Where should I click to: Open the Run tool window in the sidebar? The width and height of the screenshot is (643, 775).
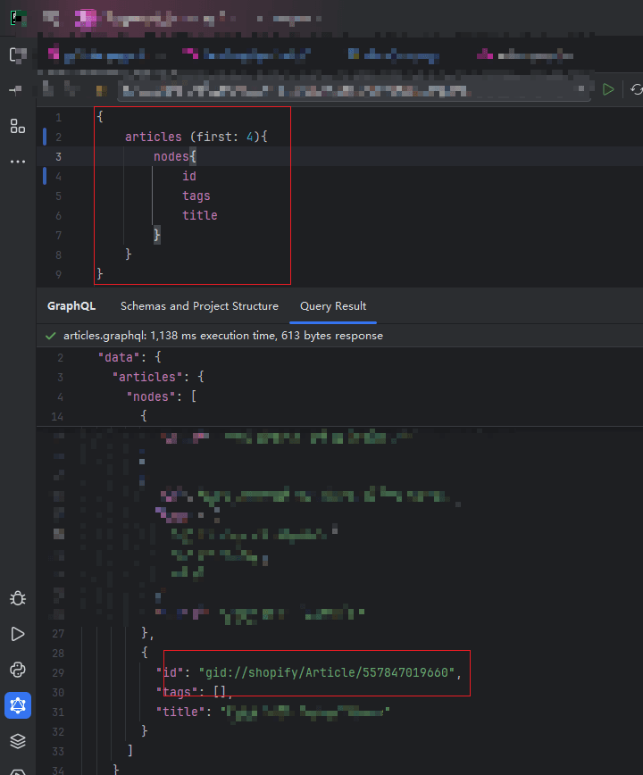(x=18, y=634)
